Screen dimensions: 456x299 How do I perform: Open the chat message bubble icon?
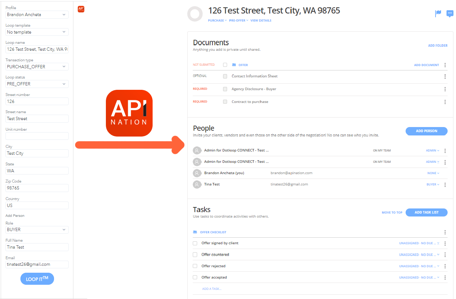[x=450, y=14]
